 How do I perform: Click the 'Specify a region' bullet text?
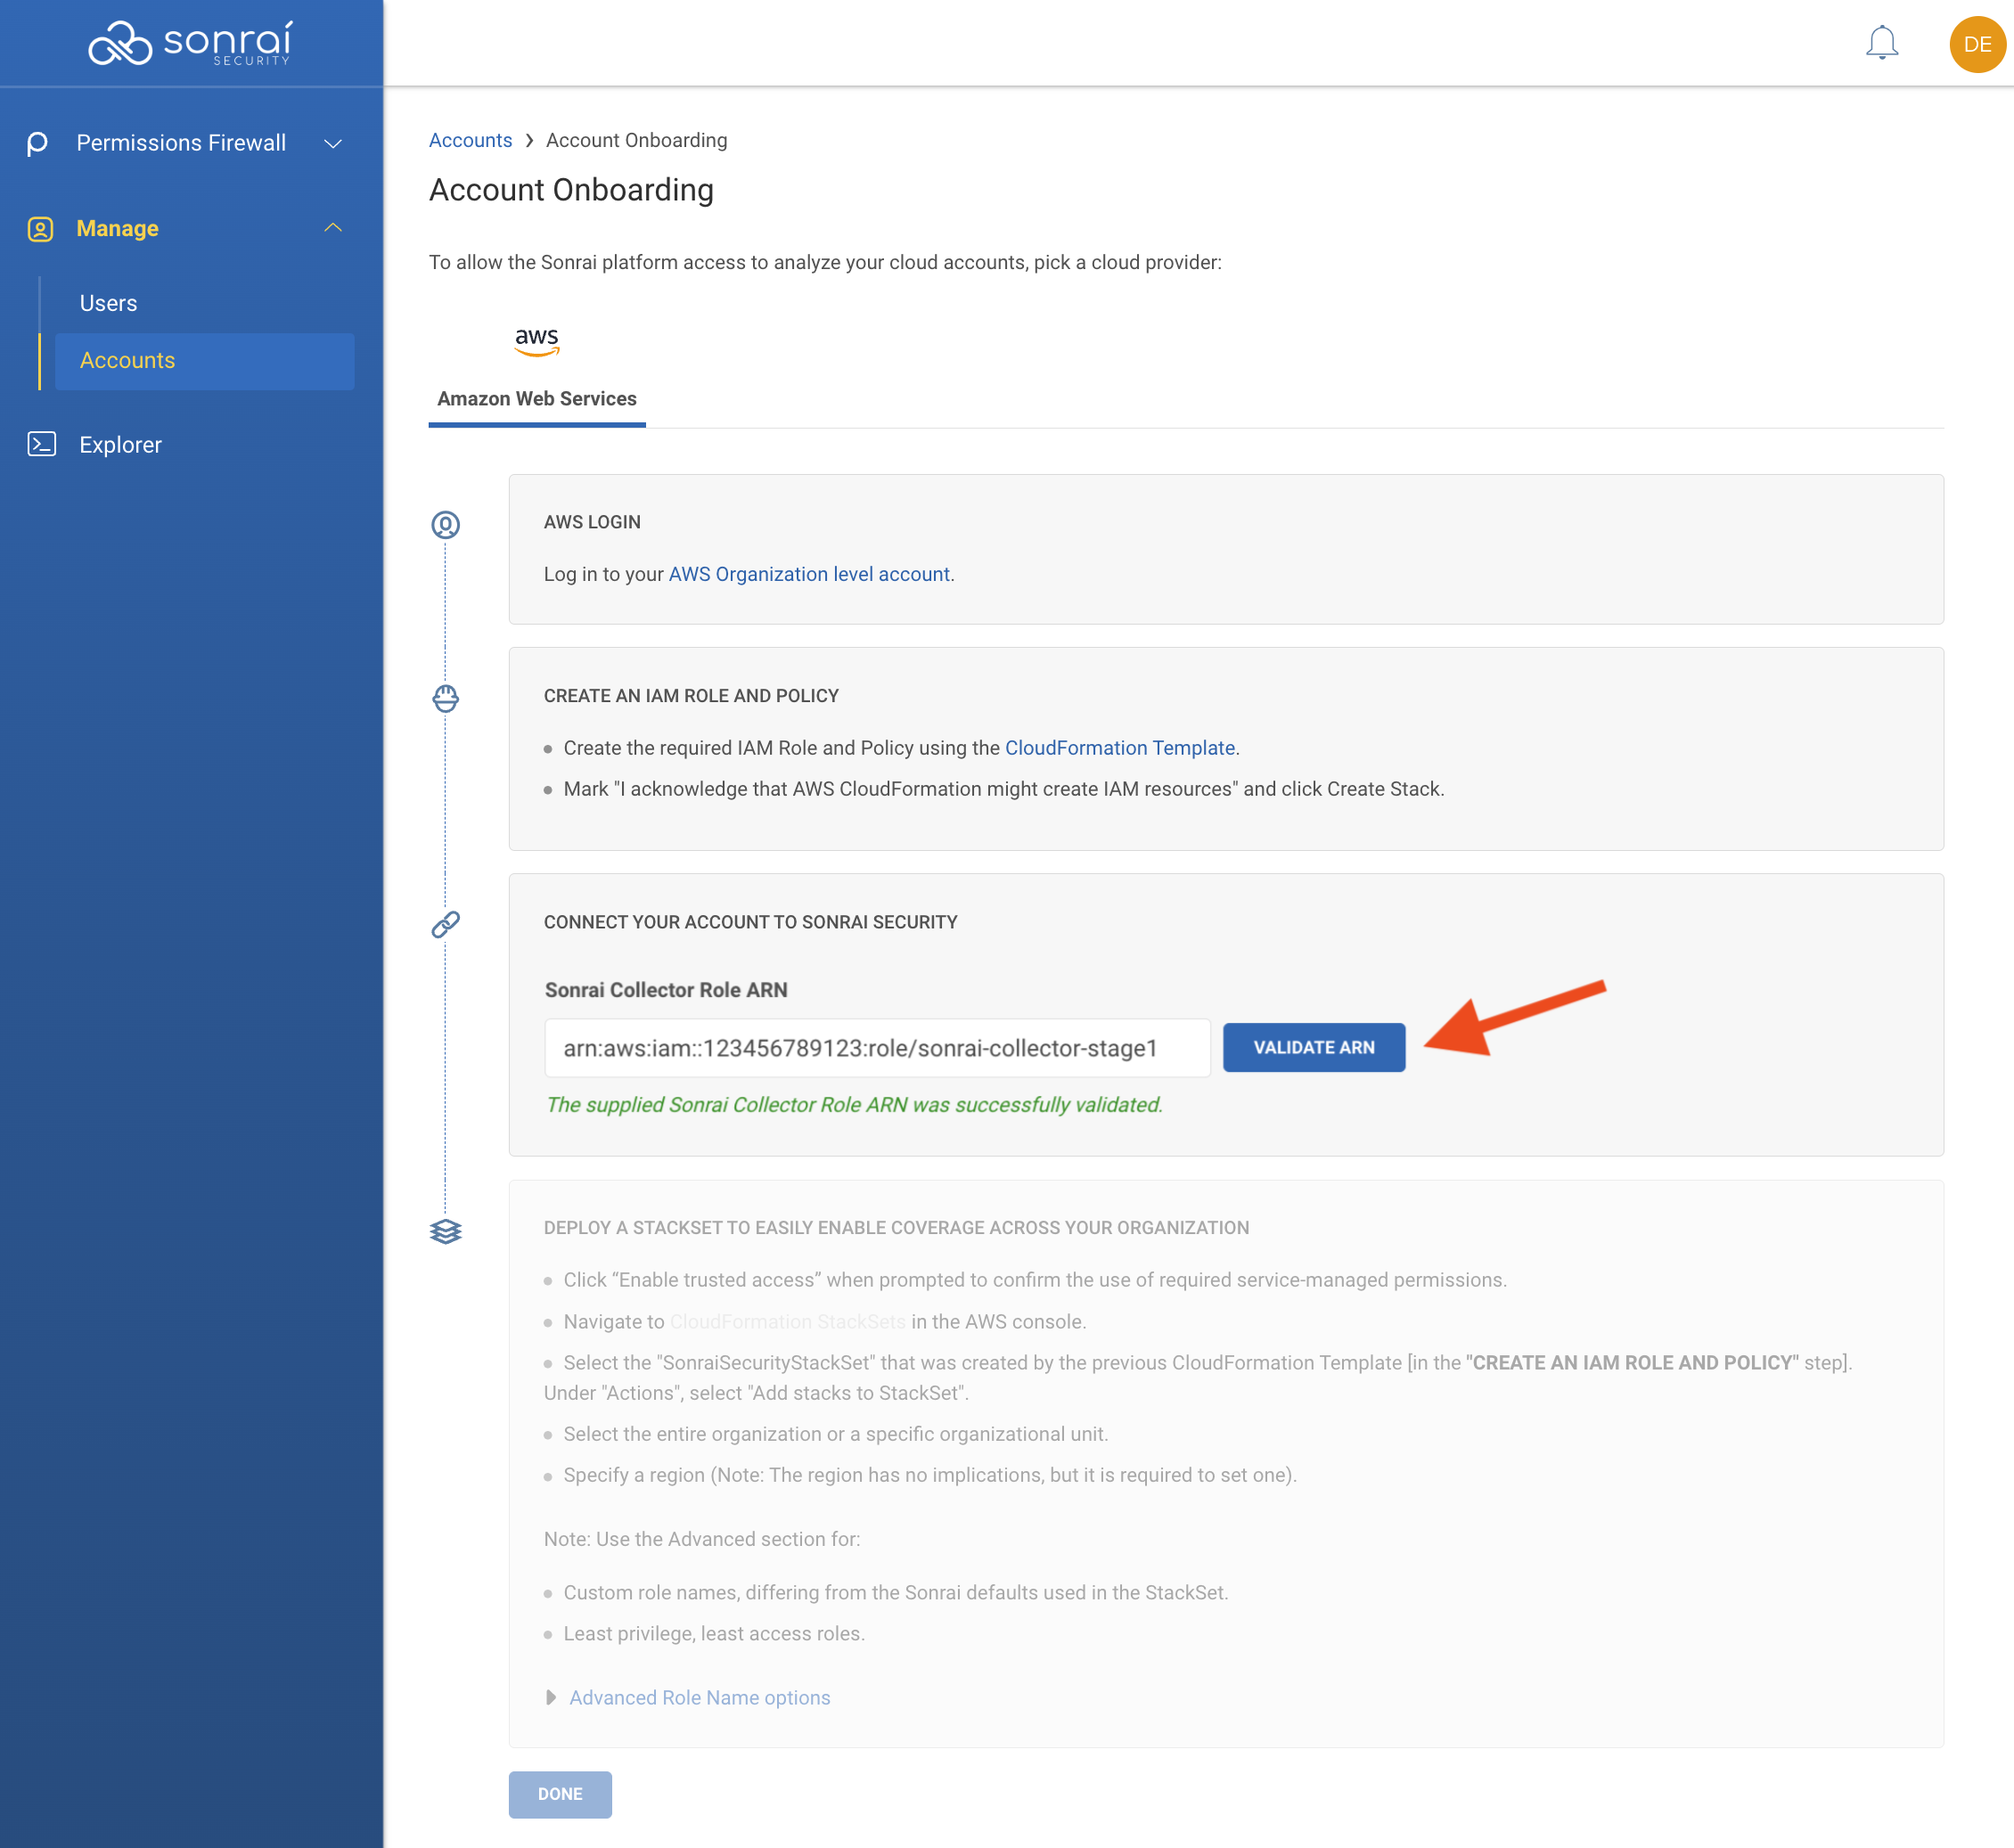coord(930,1475)
